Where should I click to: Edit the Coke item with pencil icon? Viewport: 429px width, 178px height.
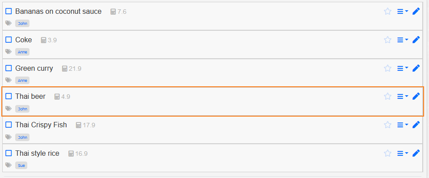tap(416, 40)
